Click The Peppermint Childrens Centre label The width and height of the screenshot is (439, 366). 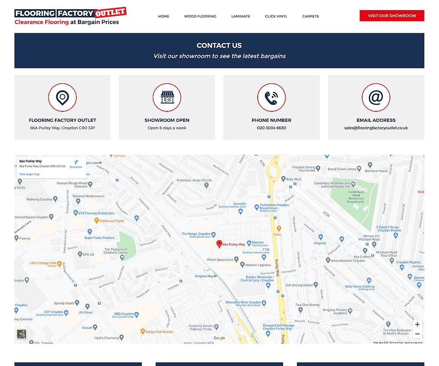115,251
